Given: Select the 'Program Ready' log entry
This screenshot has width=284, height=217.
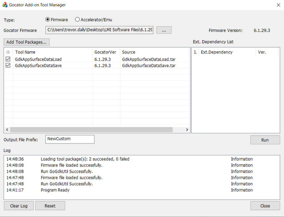Looking at the screenshot, I should pyautogui.click(x=142, y=190).
